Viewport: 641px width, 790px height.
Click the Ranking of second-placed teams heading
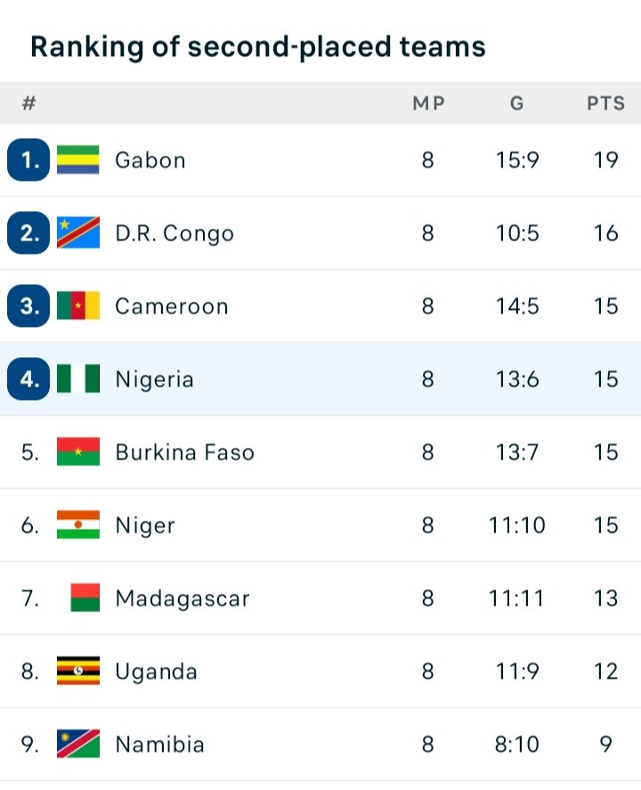(x=258, y=46)
